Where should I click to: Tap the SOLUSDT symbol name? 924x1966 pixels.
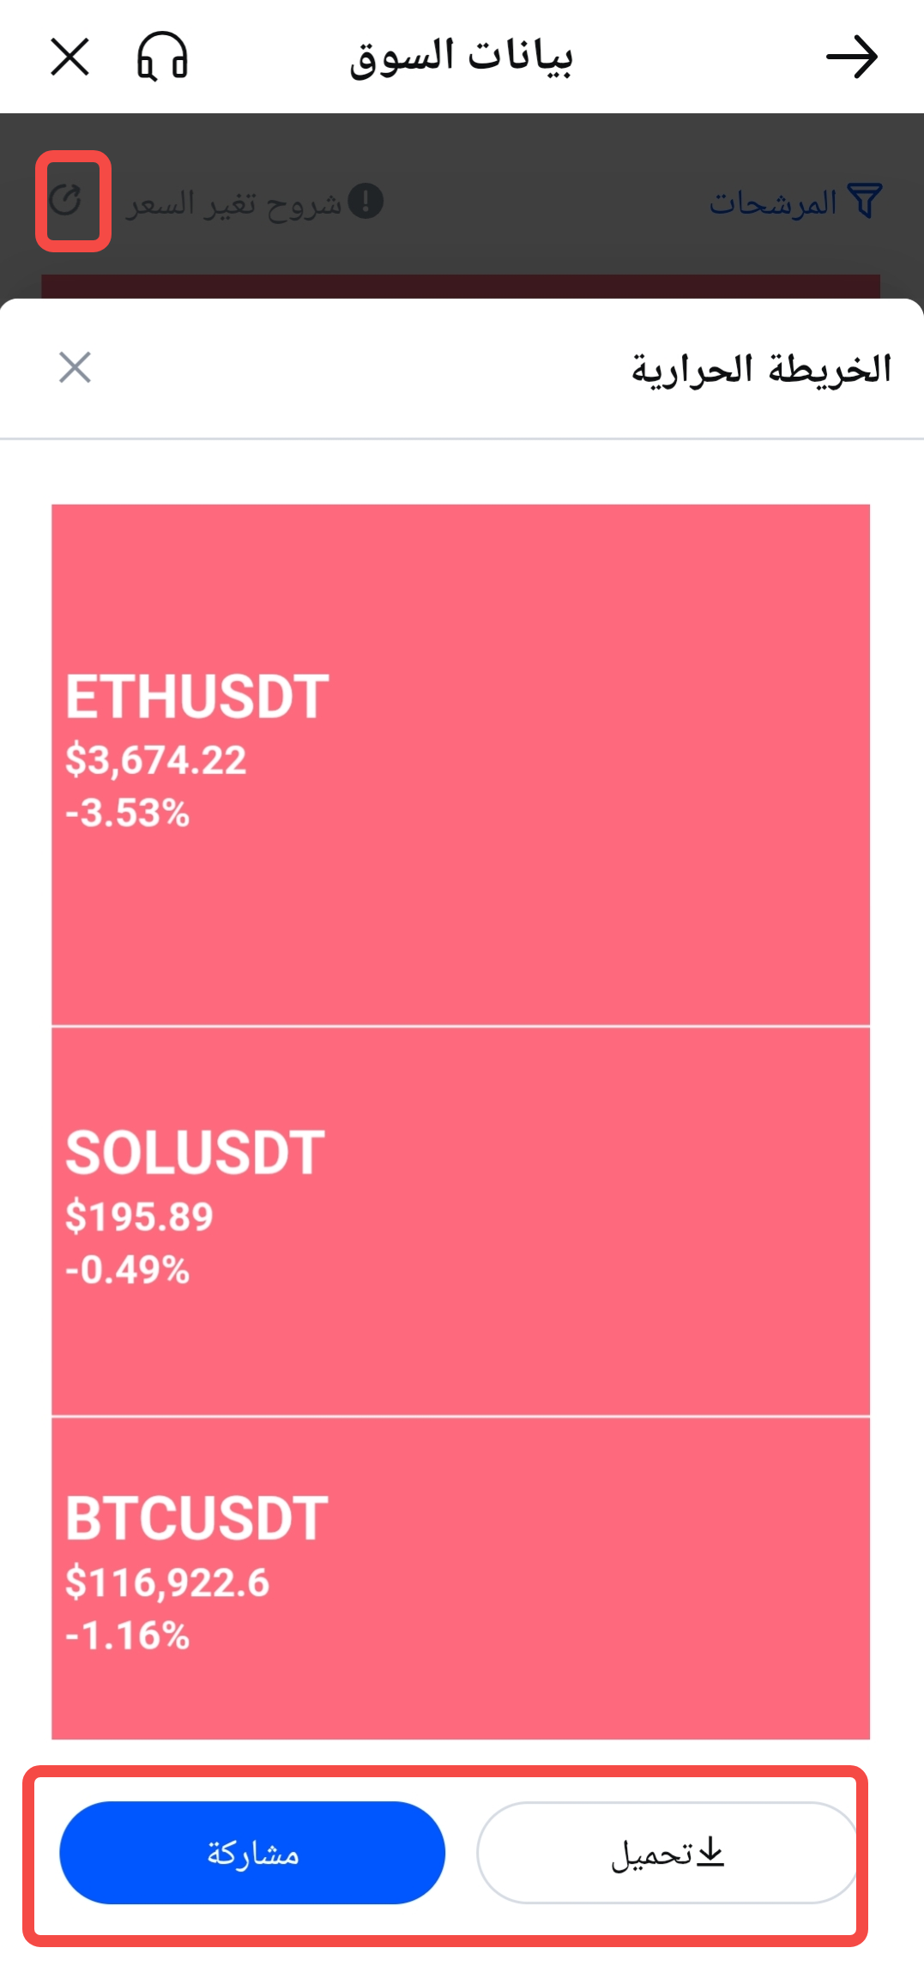[x=196, y=1152]
